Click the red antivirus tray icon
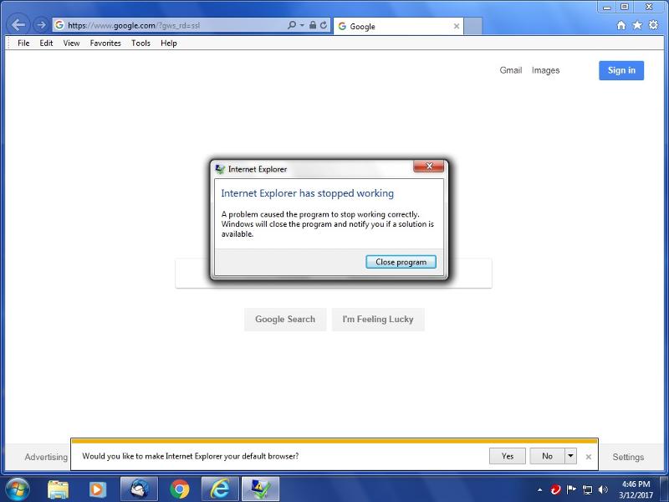The height and width of the screenshot is (502, 669). pyautogui.click(x=555, y=489)
